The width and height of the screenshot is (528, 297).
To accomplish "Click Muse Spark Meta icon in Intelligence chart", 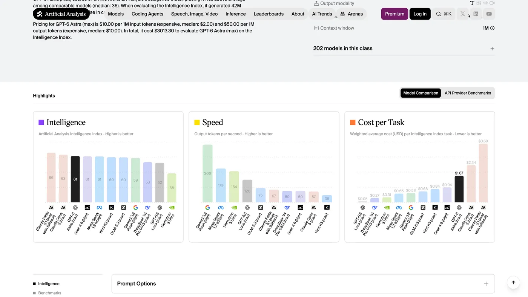I will coord(100,208).
